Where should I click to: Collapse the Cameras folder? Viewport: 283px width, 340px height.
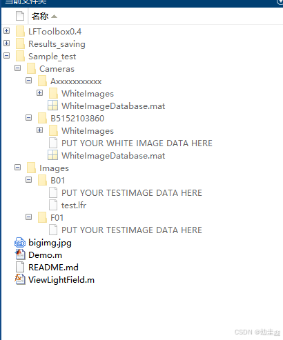18,68
